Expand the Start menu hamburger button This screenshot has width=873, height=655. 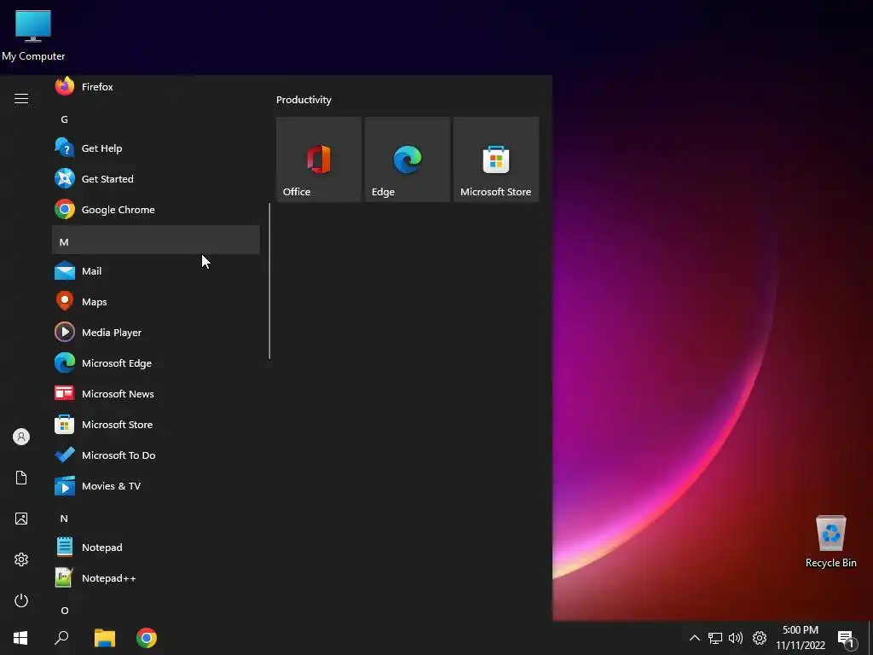point(21,99)
